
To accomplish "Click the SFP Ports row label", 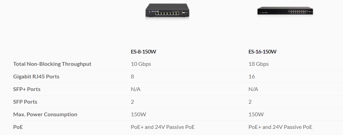I will click(25, 102).
